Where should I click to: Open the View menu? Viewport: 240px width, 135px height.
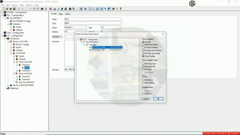click(x=22, y=5)
